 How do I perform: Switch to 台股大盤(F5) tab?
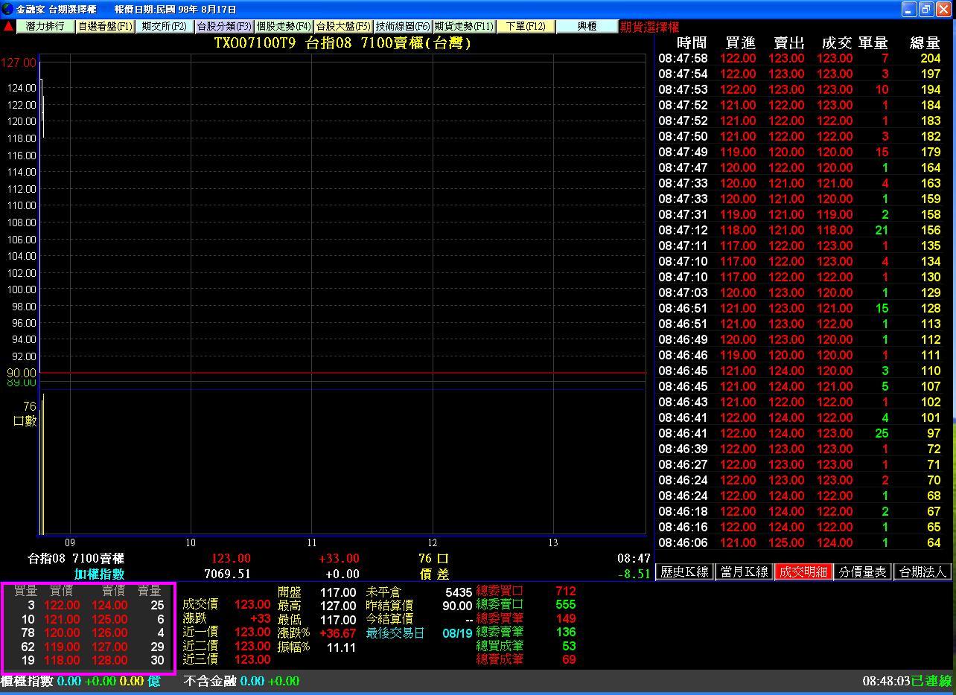[343, 26]
